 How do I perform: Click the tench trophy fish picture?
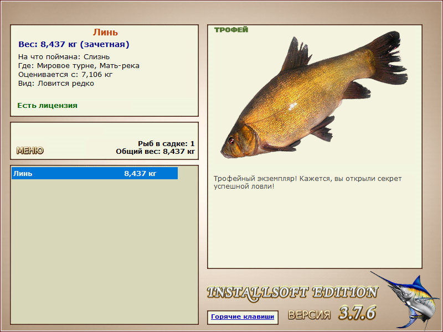(314, 95)
